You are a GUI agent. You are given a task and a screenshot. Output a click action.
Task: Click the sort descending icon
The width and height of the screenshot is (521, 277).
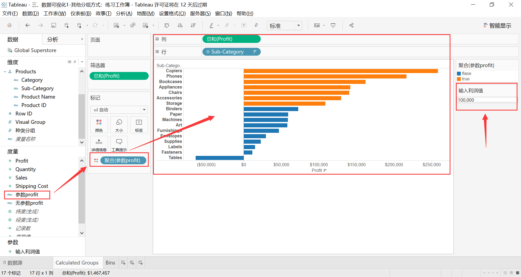pos(193,25)
